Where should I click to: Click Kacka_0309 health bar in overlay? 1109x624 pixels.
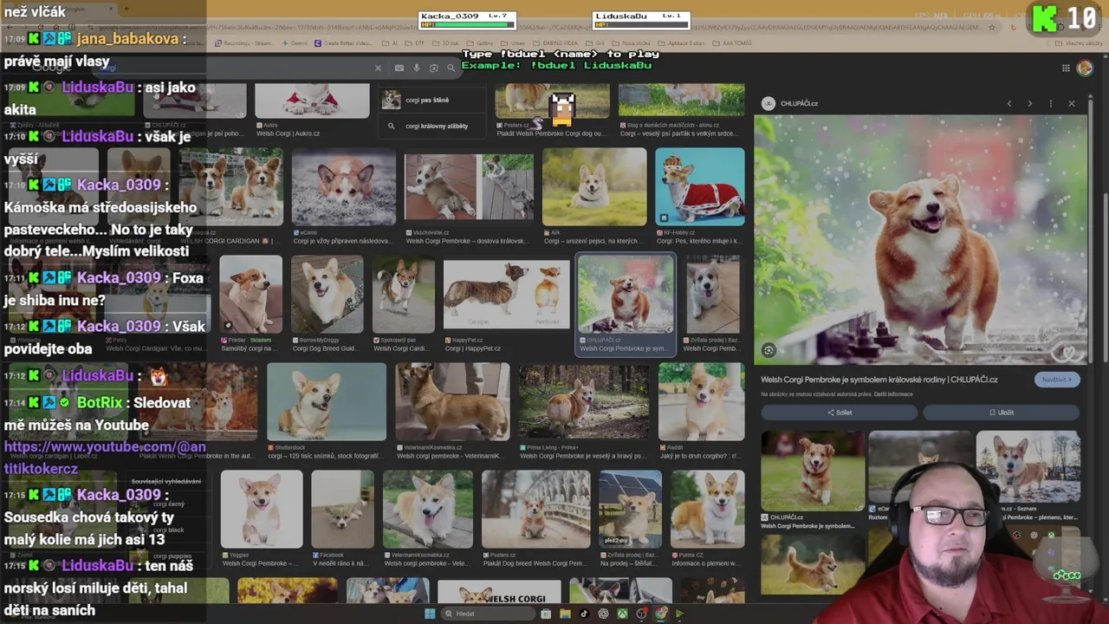click(467, 25)
